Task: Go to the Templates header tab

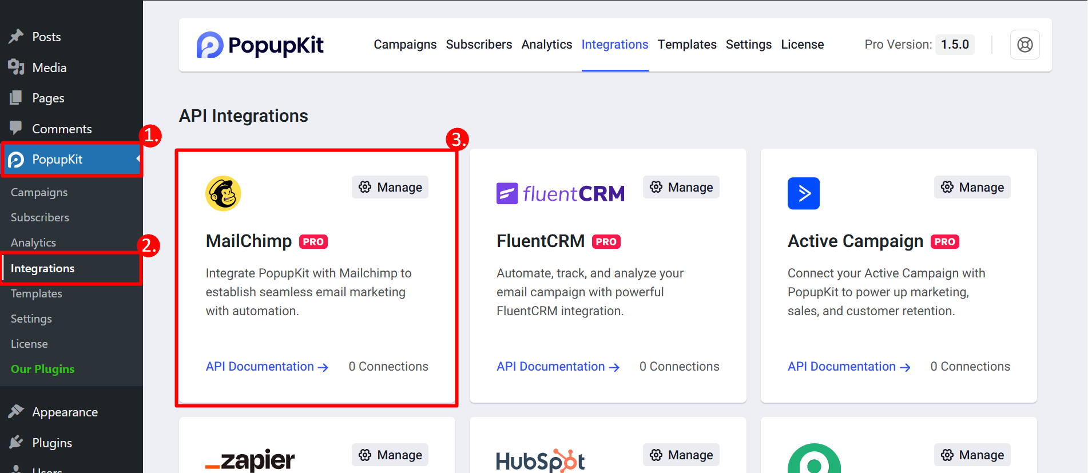Action: [687, 45]
